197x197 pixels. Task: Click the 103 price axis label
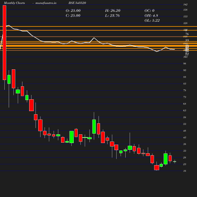185,57
